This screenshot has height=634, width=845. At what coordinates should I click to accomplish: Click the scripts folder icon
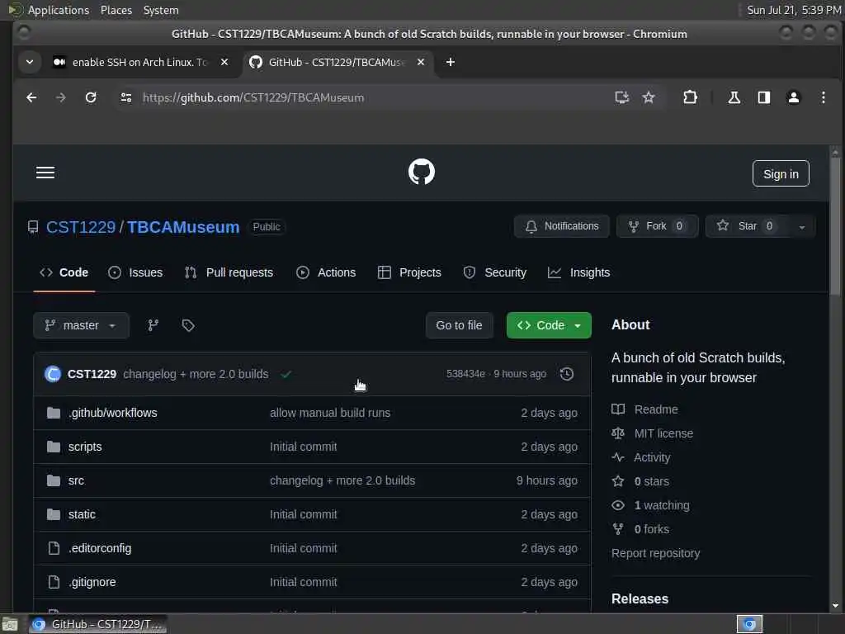pos(54,447)
